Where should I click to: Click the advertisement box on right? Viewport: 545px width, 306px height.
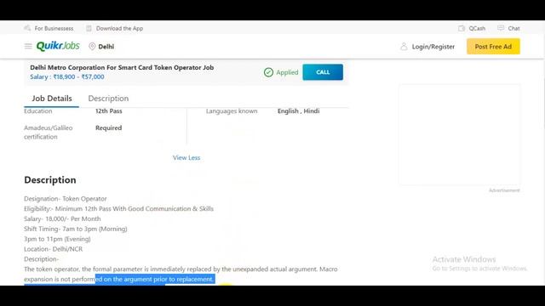tap(460, 134)
